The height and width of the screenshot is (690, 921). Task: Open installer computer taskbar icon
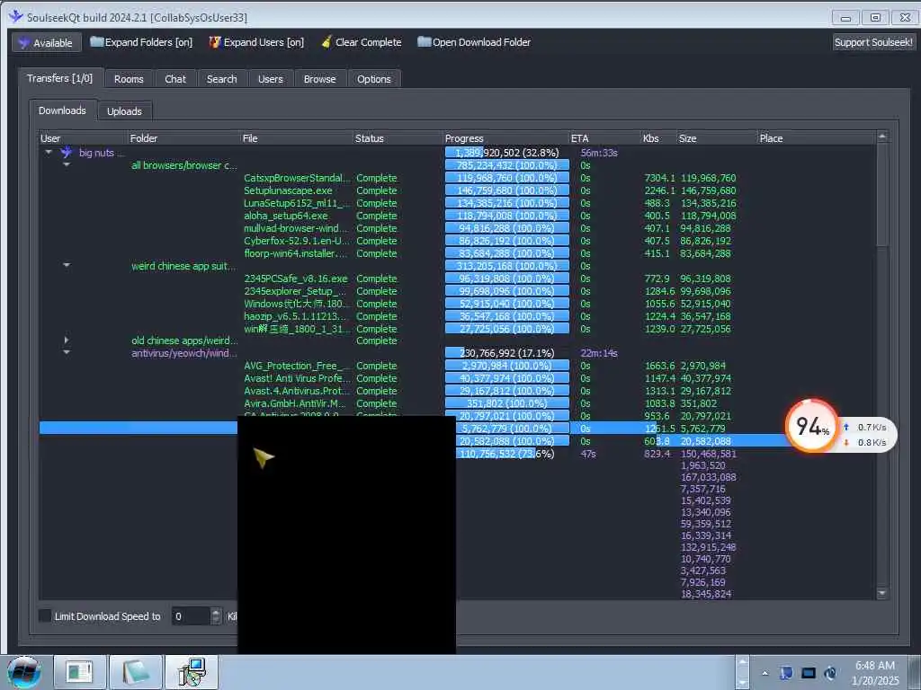(x=192, y=672)
